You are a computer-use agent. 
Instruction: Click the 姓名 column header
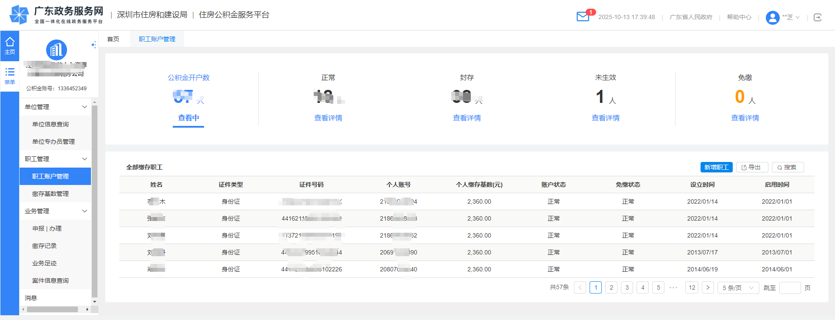pyautogui.click(x=156, y=185)
